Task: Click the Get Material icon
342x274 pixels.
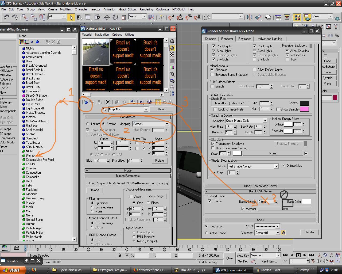Action: point(85,102)
